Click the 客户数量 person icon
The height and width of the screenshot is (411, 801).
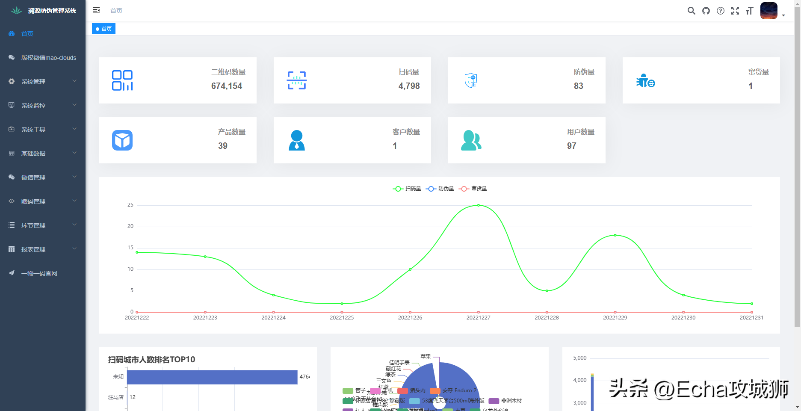[x=297, y=140]
